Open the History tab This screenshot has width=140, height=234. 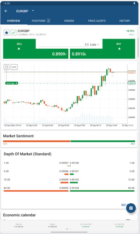tap(125, 21)
